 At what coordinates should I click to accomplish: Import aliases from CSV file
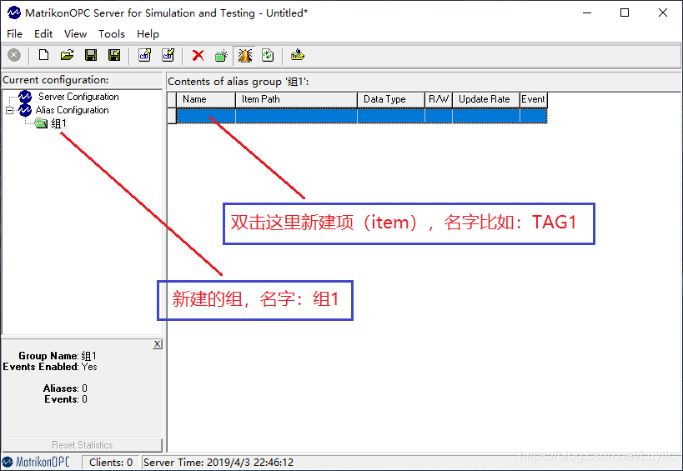pyautogui.click(x=168, y=55)
